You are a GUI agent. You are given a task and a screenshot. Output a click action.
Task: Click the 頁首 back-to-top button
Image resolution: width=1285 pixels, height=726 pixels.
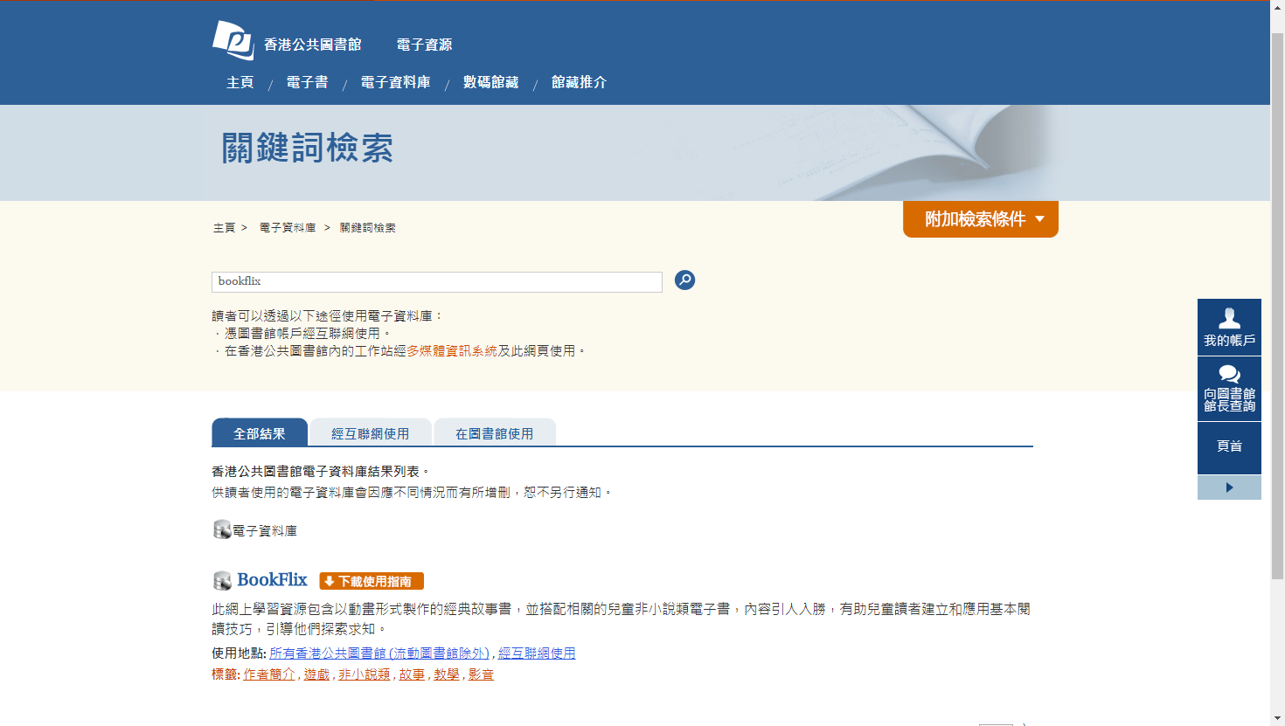click(1229, 447)
